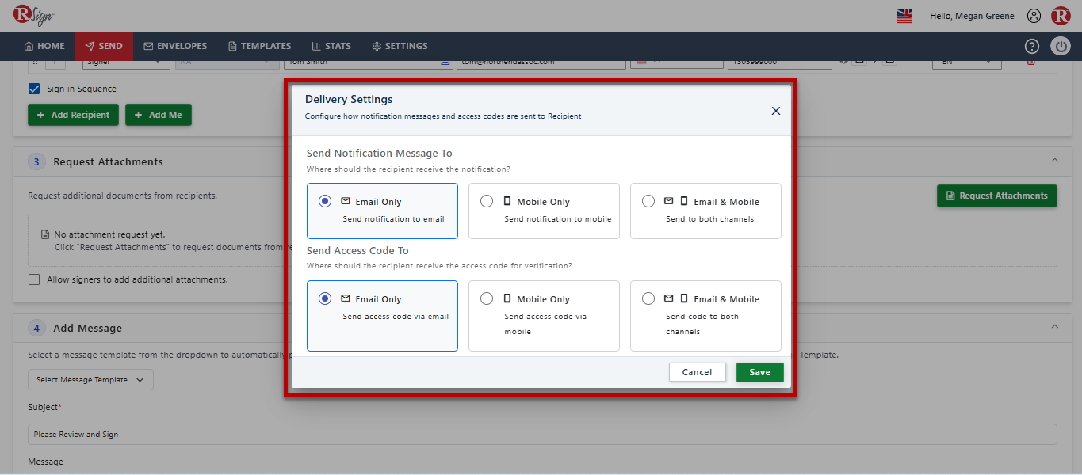Go to the Envelopes menu
Viewport: 1082px width, 475px height.
pyautogui.click(x=175, y=46)
